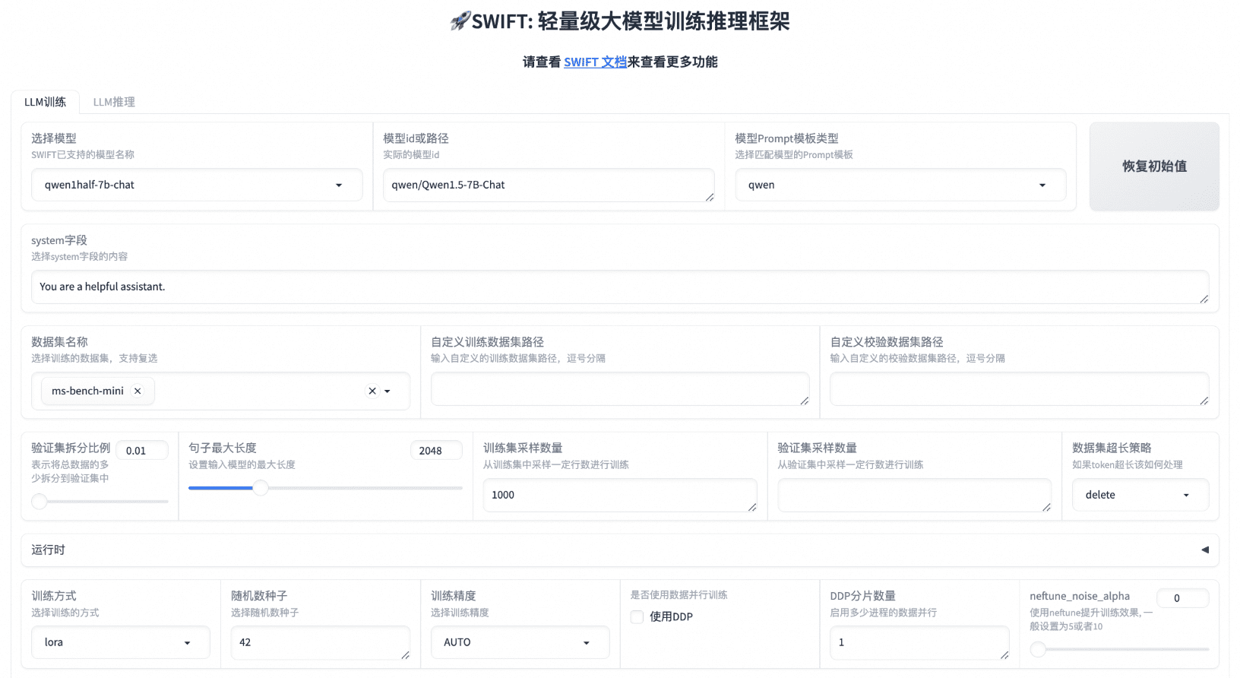The width and height of the screenshot is (1240, 678).
Task: Click the 验证集拆分比例 number box
Action: pyautogui.click(x=142, y=450)
